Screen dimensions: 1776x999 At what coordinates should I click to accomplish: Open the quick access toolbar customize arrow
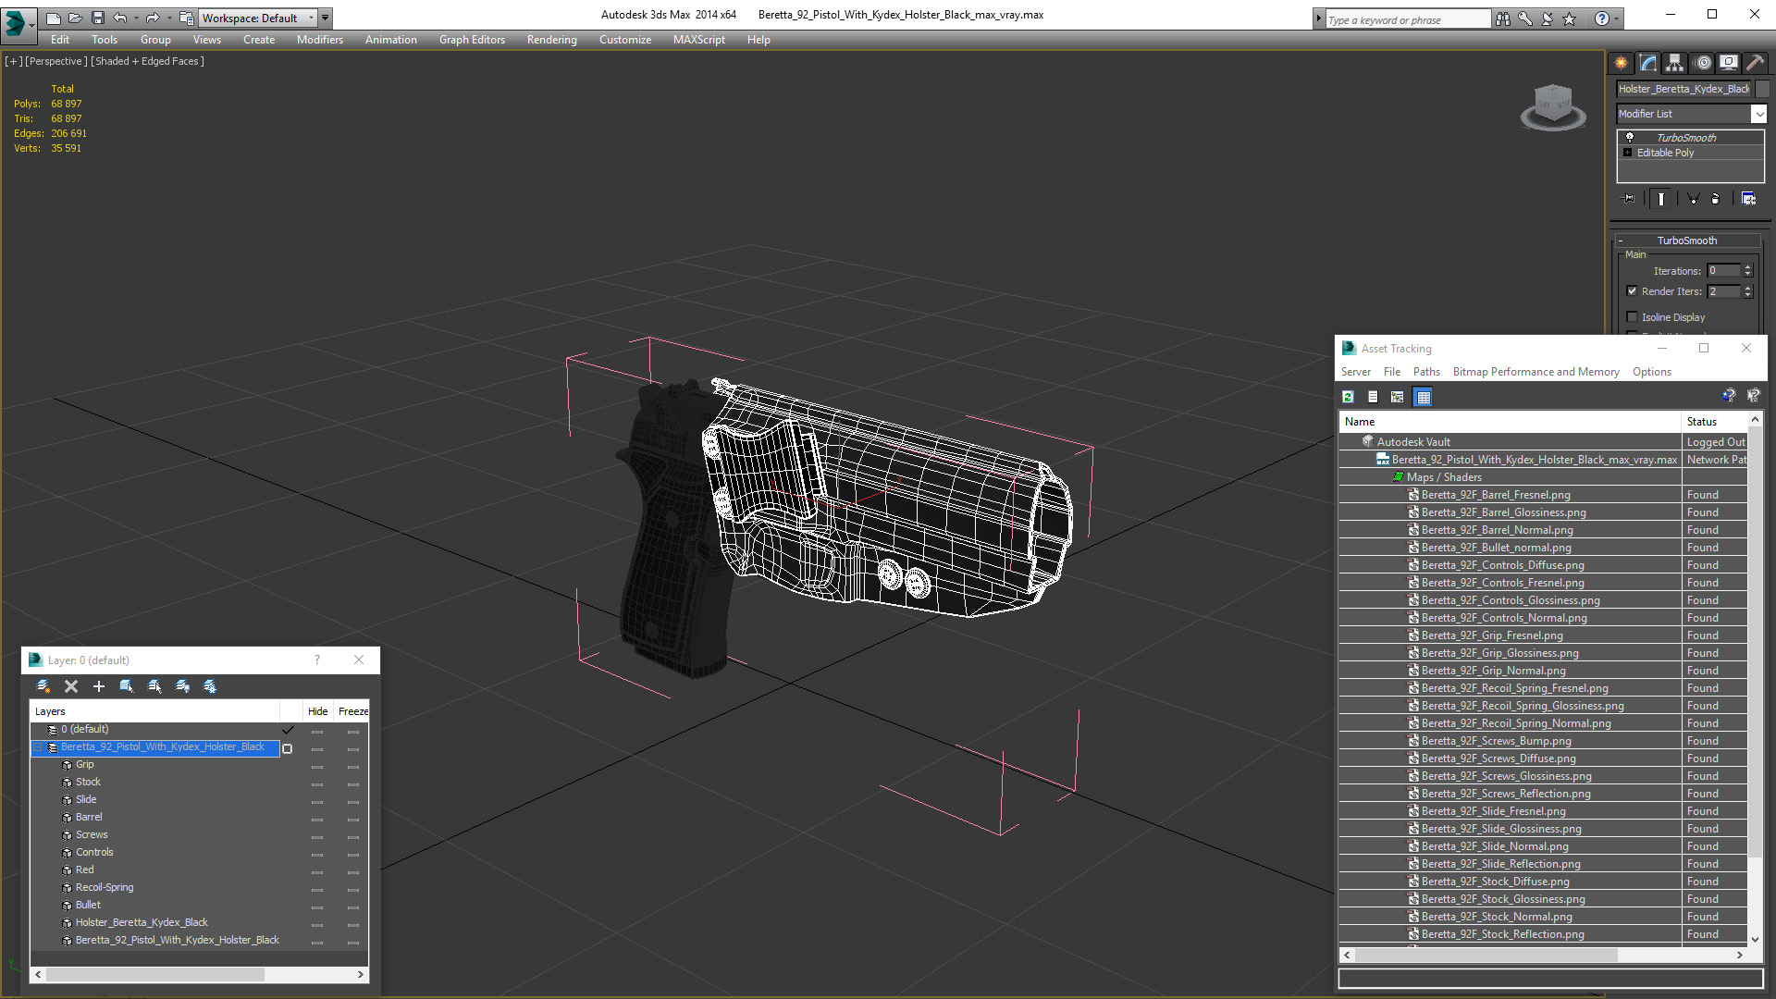click(x=326, y=18)
